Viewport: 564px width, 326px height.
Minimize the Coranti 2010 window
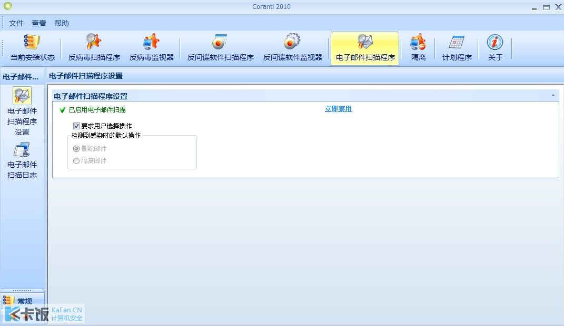tap(534, 7)
